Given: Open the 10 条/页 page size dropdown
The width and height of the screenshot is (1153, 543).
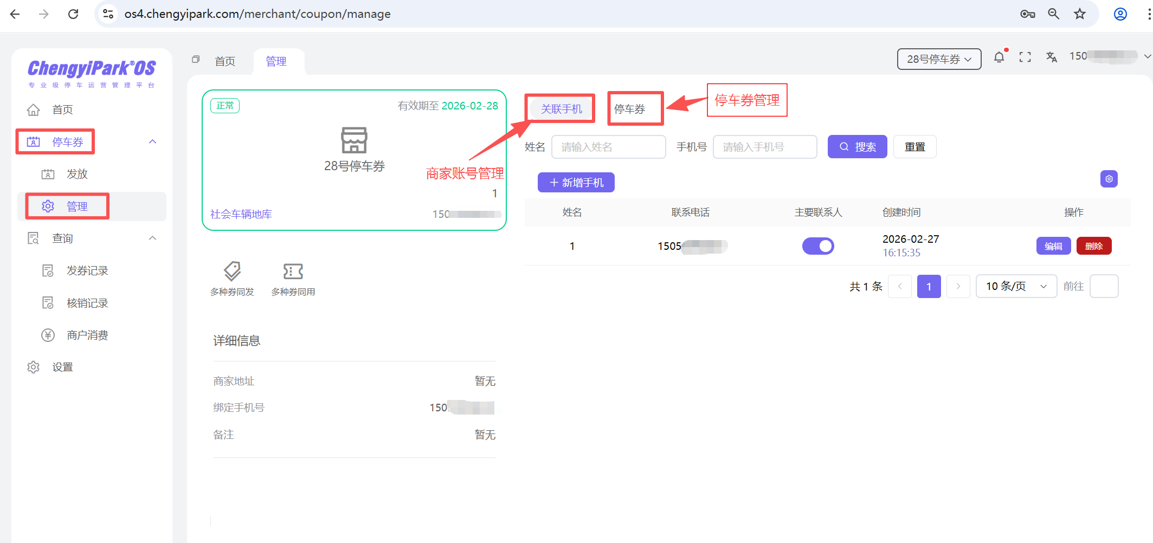Looking at the screenshot, I should 1016,286.
